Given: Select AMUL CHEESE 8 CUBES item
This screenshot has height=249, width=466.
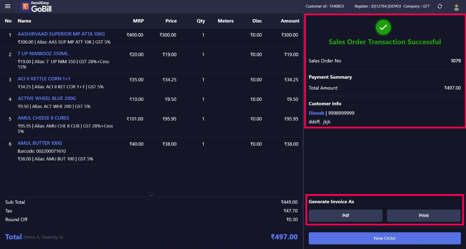Looking at the screenshot, I should click(43, 118).
